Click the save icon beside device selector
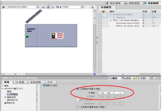 tap(43, 8)
